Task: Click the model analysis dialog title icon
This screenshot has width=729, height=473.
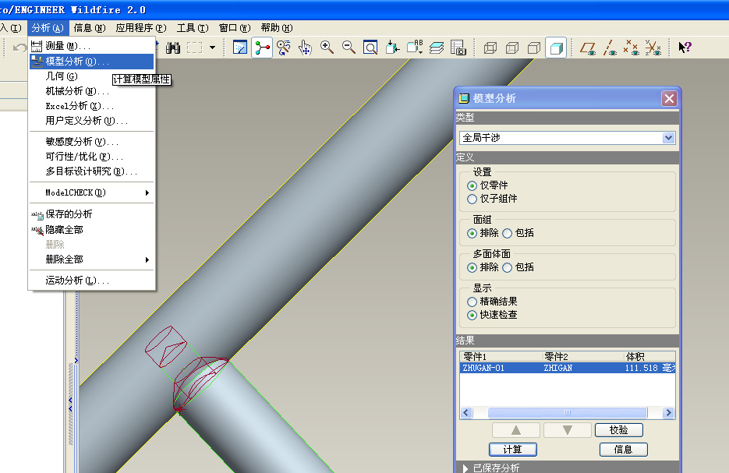Action: (x=464, y=98)
